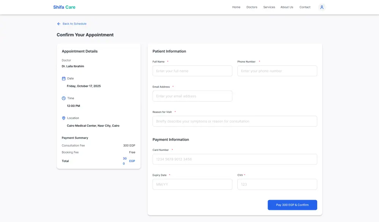Open the Home menu item
This screenshot has width=379, height=222.
click(236, 7)
